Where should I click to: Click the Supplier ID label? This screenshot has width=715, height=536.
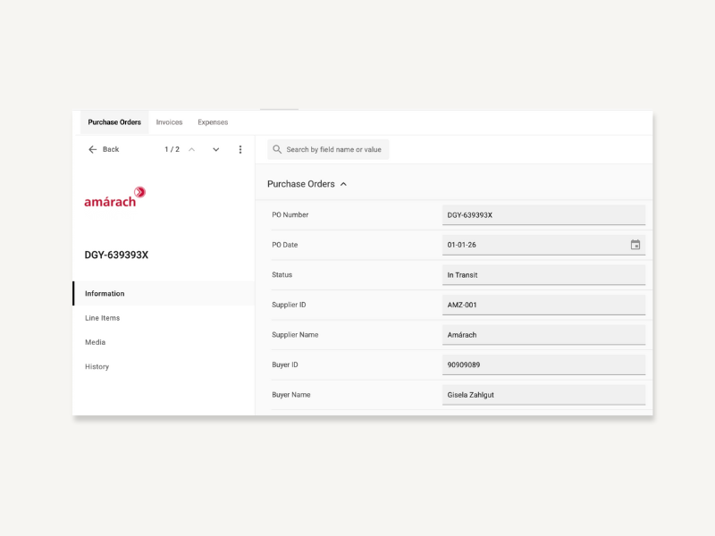point(289,305)
